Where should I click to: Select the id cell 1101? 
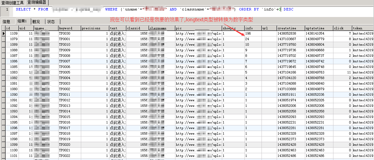[12, 156]
